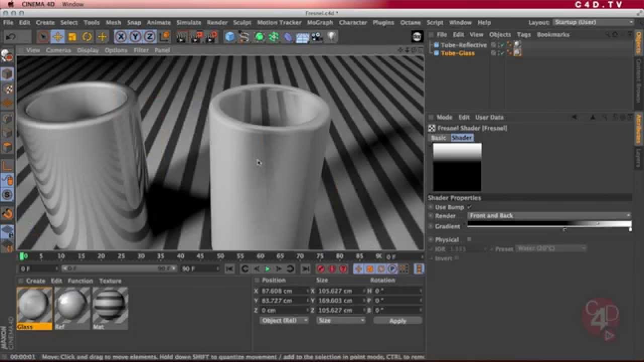This screenshot has width=644, height=362.
Task: Open the MoGraph menu
Action: tap(319, 23)
